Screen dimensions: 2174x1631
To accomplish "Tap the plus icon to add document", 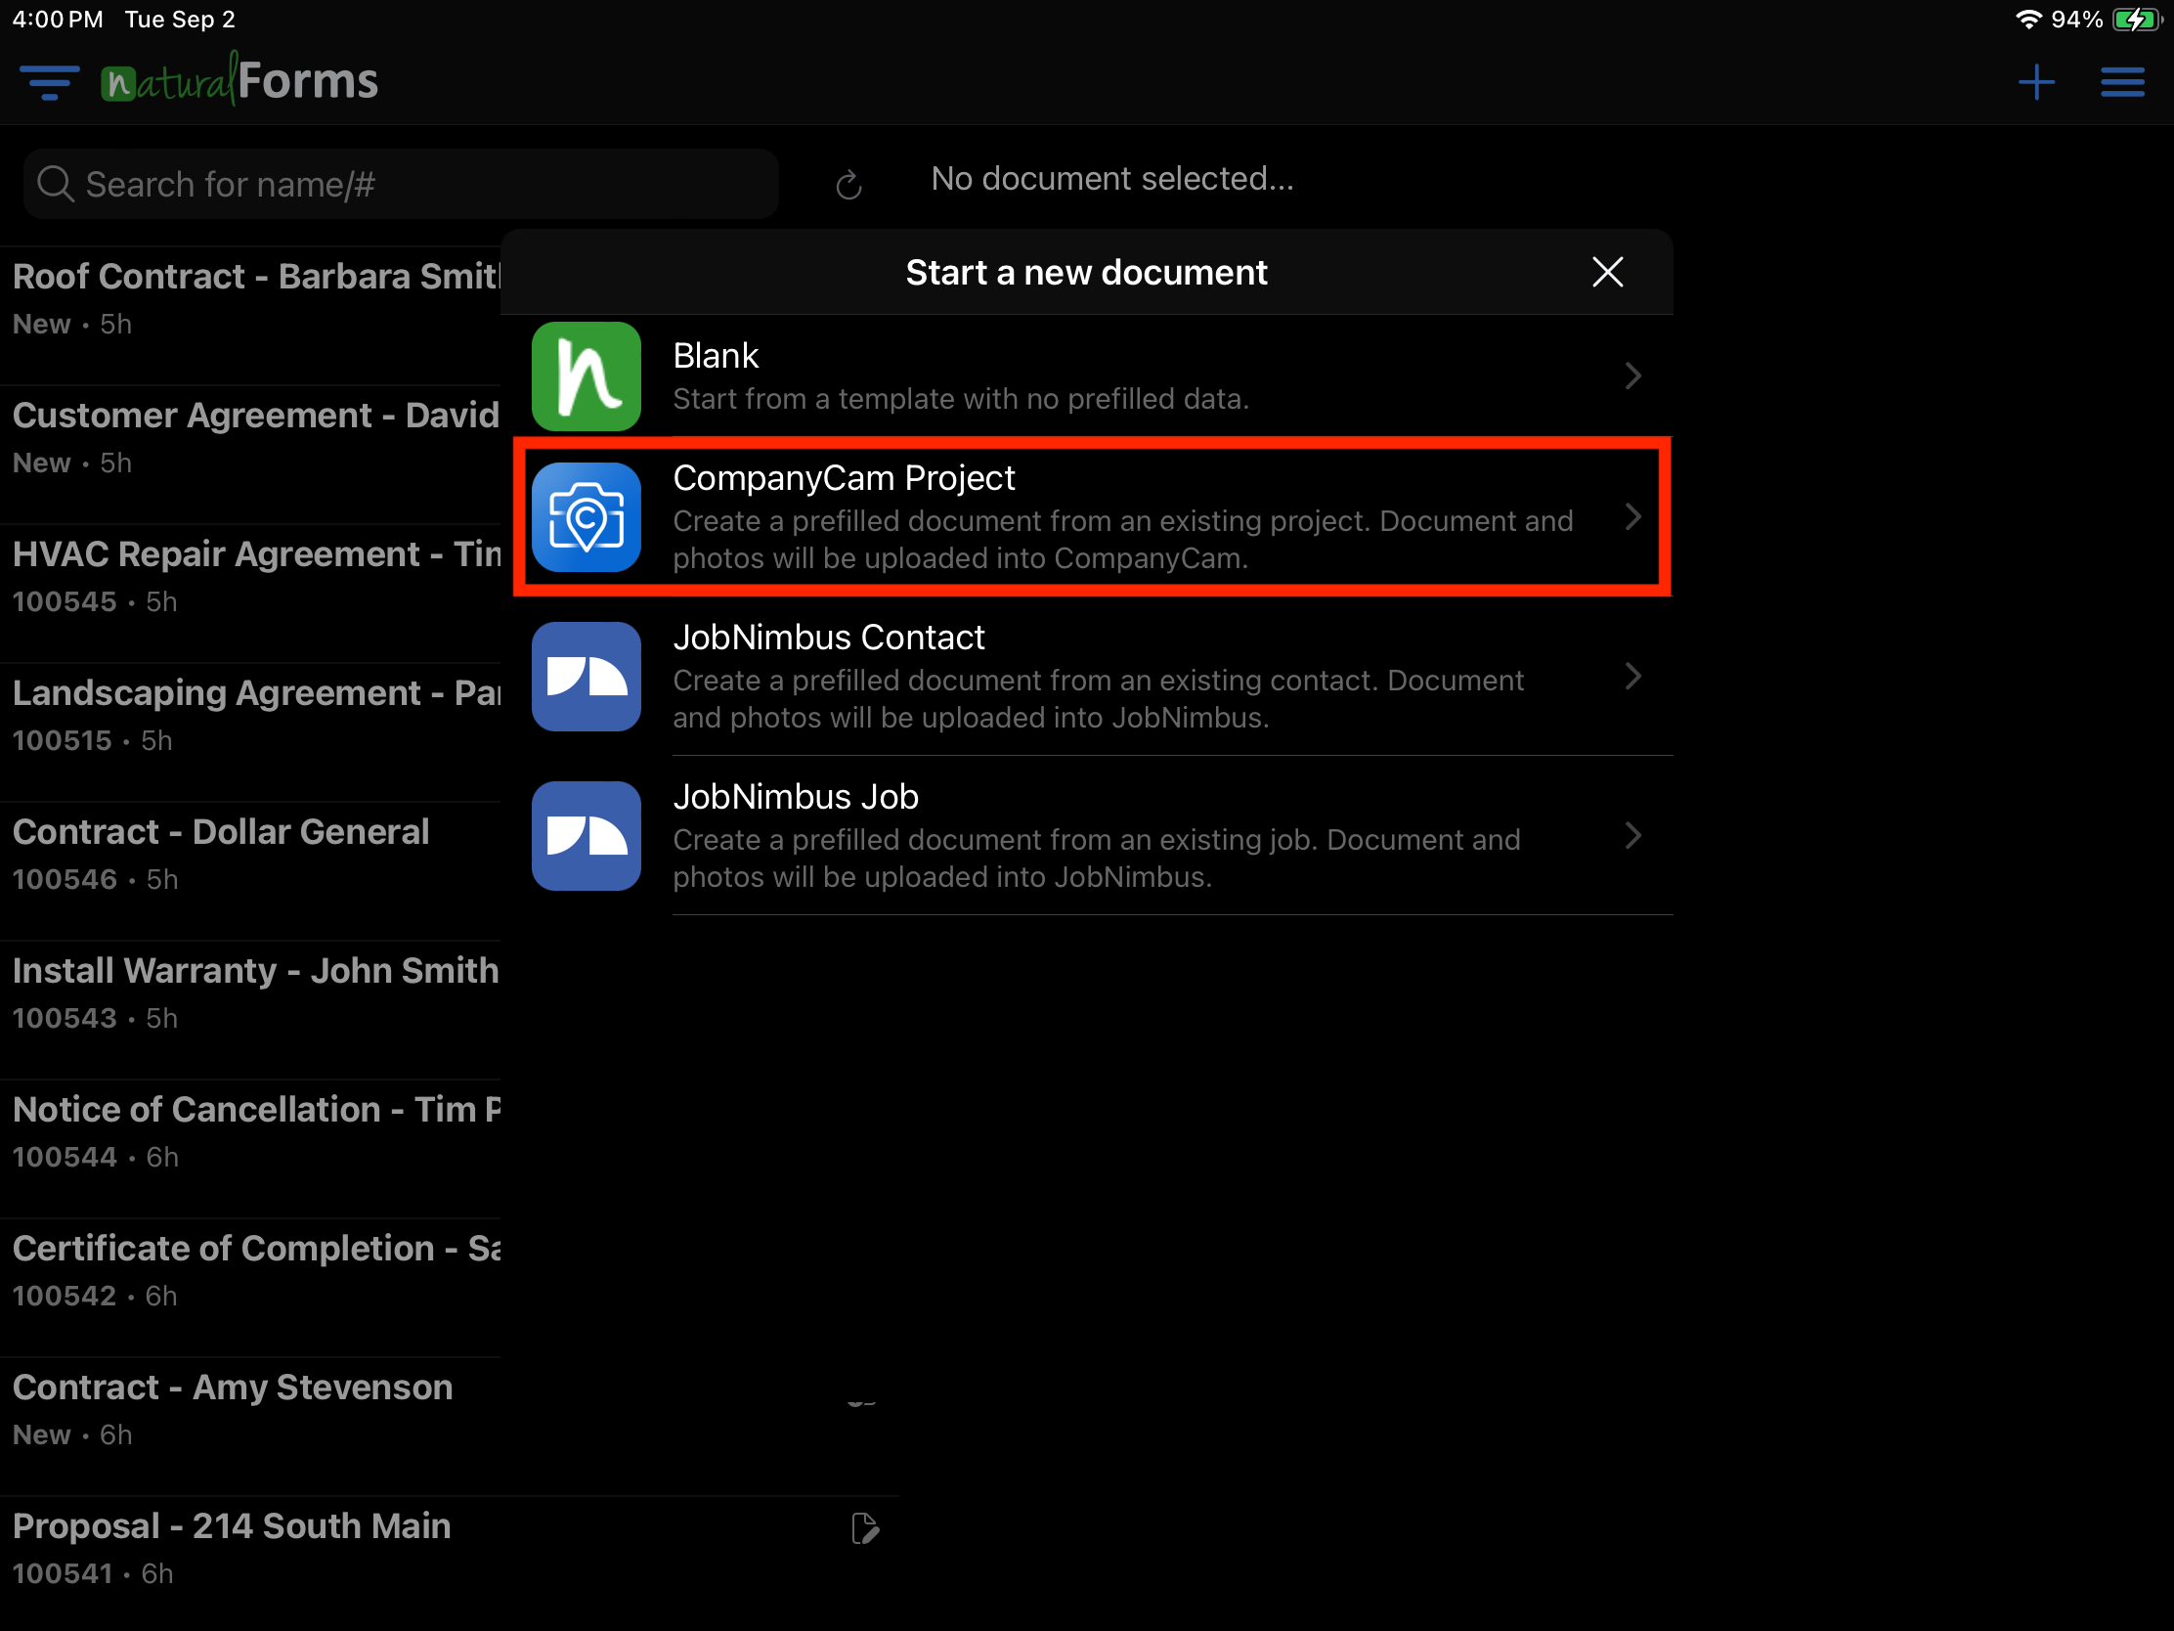I will tap(2036, 82).
